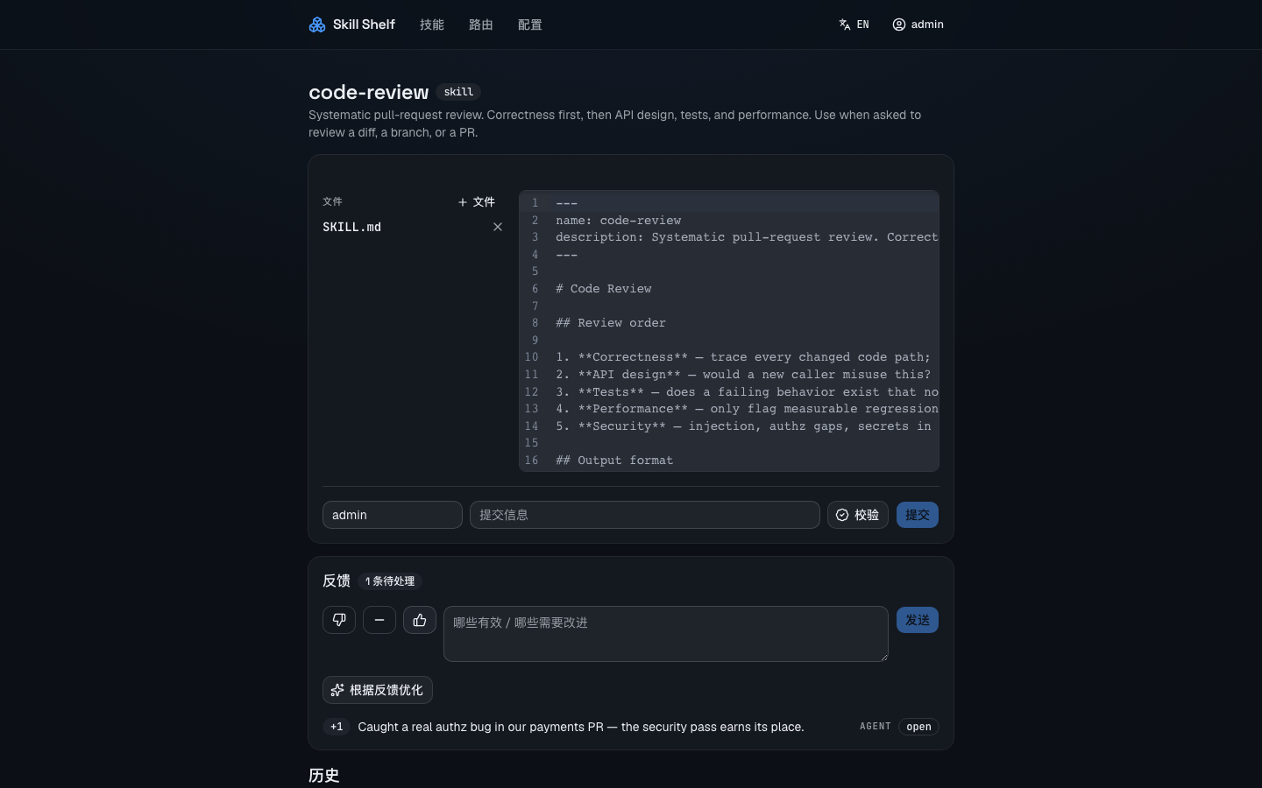The height and width of the screenshot is (788, 1262).
Task: Click the Skill Shelf logo icon
Action: pyautogui.click(x=317, y=25)
